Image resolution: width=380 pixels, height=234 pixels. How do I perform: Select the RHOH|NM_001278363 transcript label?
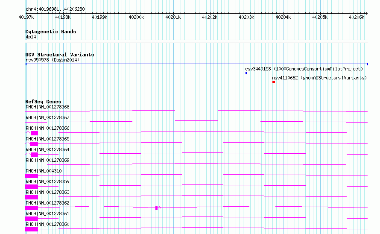coord(47,192)
